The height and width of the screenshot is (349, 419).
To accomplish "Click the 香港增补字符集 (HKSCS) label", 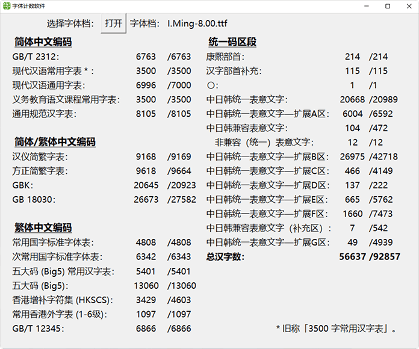I will (x=63, y=300).
